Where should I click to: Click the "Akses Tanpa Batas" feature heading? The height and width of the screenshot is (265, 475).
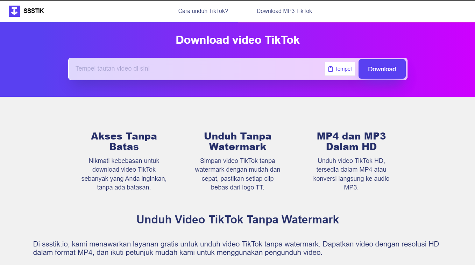pyautogui.click(x=124, y=141)
